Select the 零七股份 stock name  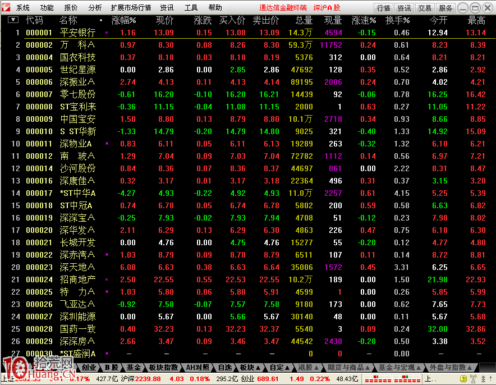pos(77,94)
